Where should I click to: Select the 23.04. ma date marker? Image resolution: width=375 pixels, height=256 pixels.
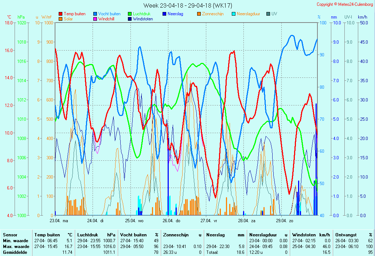click(59, 220)
